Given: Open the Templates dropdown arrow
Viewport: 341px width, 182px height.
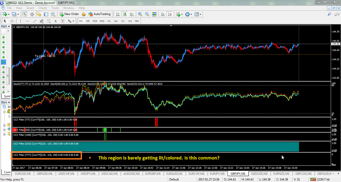Looking at the screenshot, I should click(200, 14).
